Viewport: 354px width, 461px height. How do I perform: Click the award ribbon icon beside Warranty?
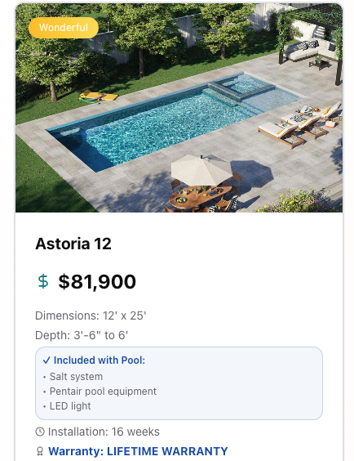[x=40, y=451]
